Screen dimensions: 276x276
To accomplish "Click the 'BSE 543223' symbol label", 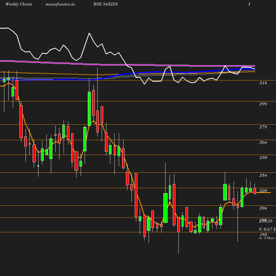I will pos(105,4).
